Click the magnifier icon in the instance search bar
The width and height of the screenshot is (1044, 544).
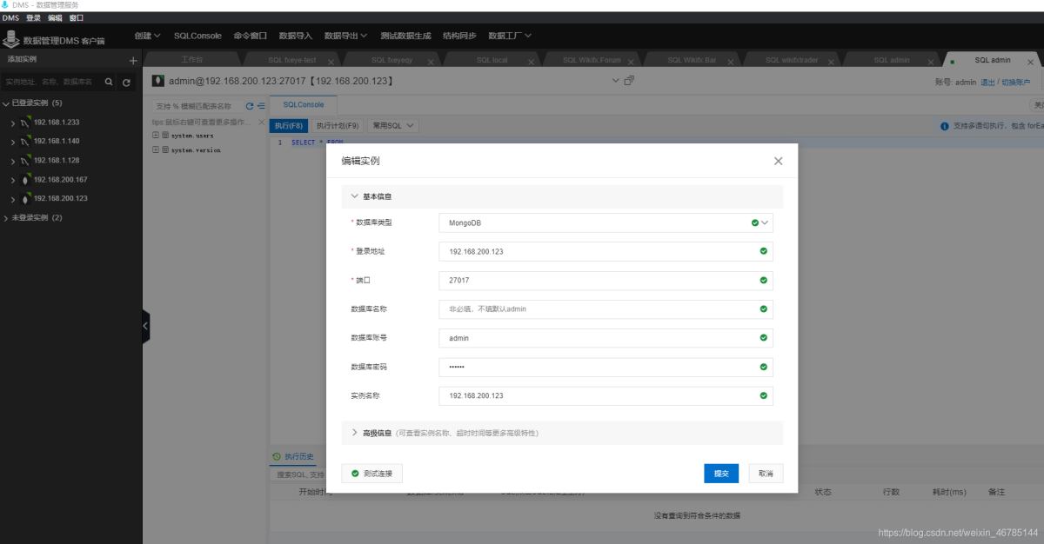point(109,83)
